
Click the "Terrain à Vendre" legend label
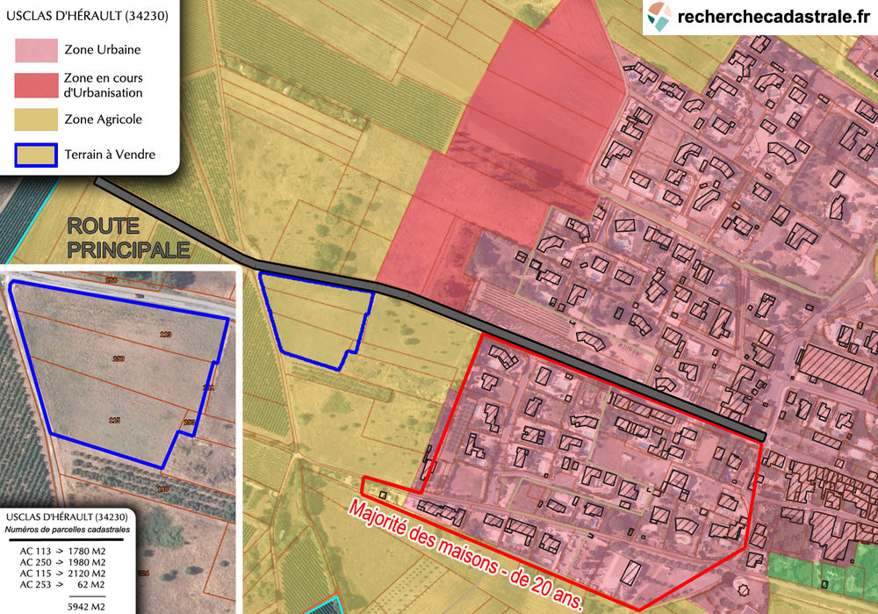110,155
